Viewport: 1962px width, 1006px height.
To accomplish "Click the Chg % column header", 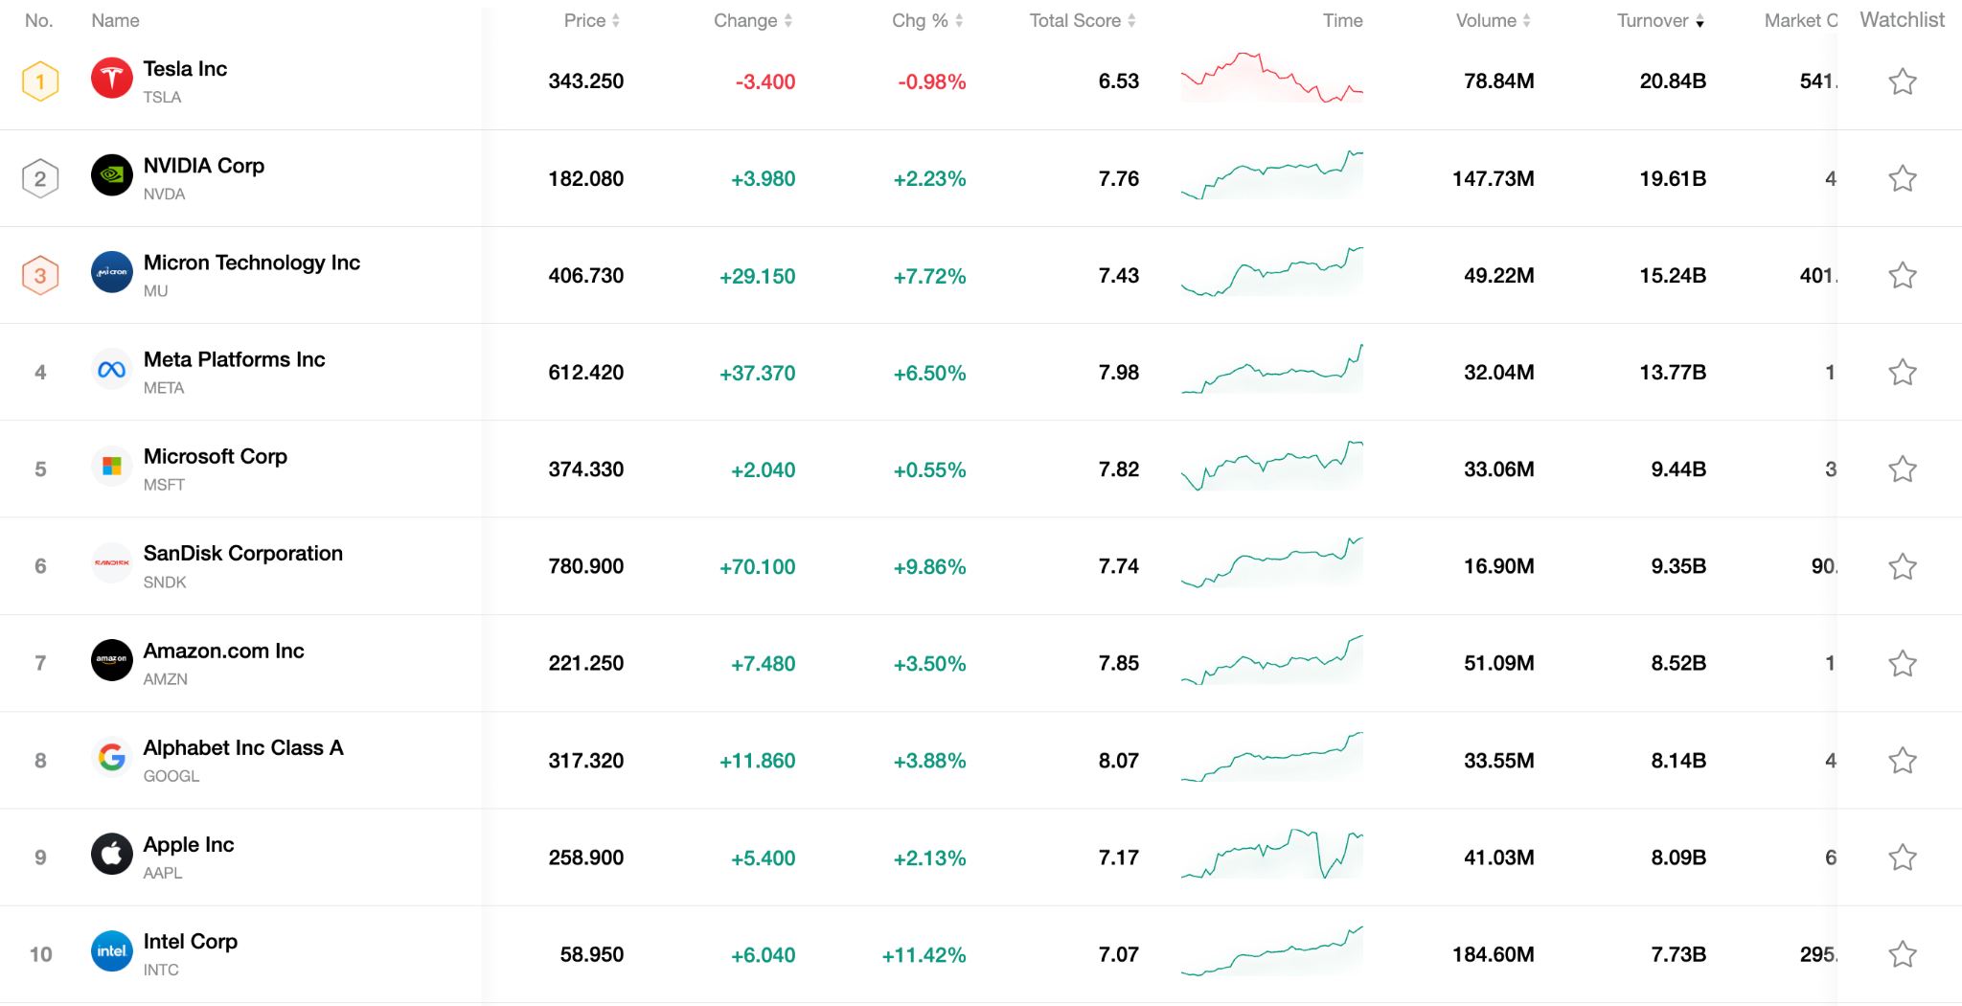I will point(921,20).
